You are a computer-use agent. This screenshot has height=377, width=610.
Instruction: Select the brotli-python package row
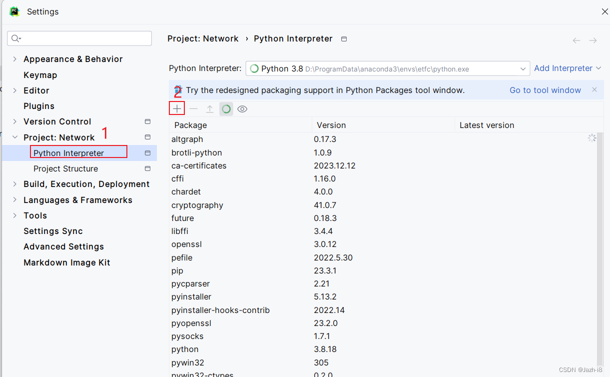(383, 152)
